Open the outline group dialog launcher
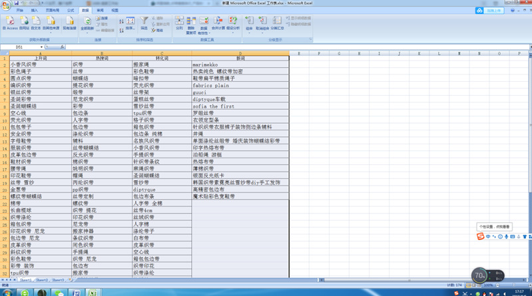 pos(310,40)
